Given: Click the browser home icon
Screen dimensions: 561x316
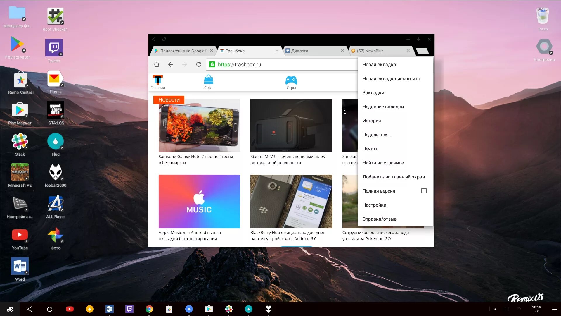Looking at the screenshot, I should (x=157, y=64).
